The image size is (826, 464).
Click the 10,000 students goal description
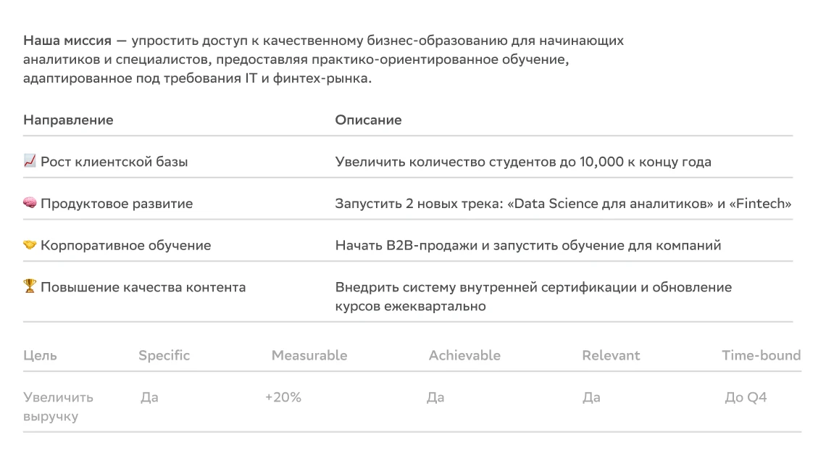(522, 162)
